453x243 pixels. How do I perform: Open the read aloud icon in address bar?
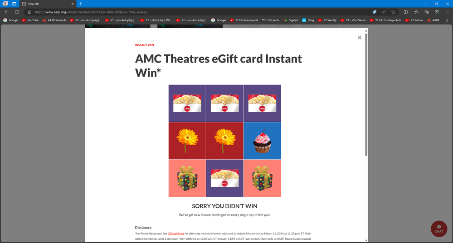[x=384, y=12]
